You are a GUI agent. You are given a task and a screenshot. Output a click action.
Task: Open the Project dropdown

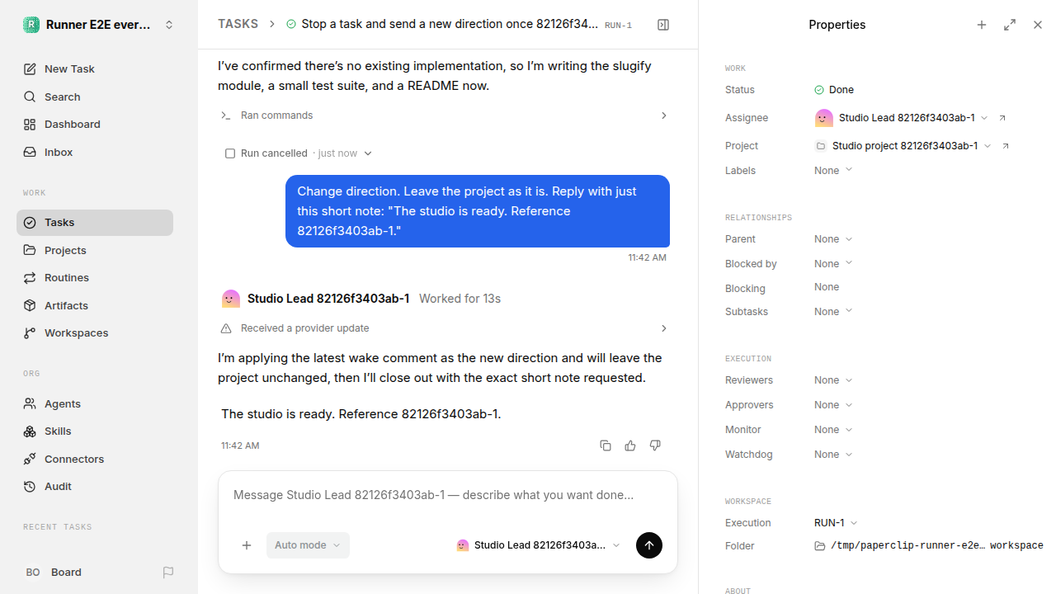coord(903,146)
